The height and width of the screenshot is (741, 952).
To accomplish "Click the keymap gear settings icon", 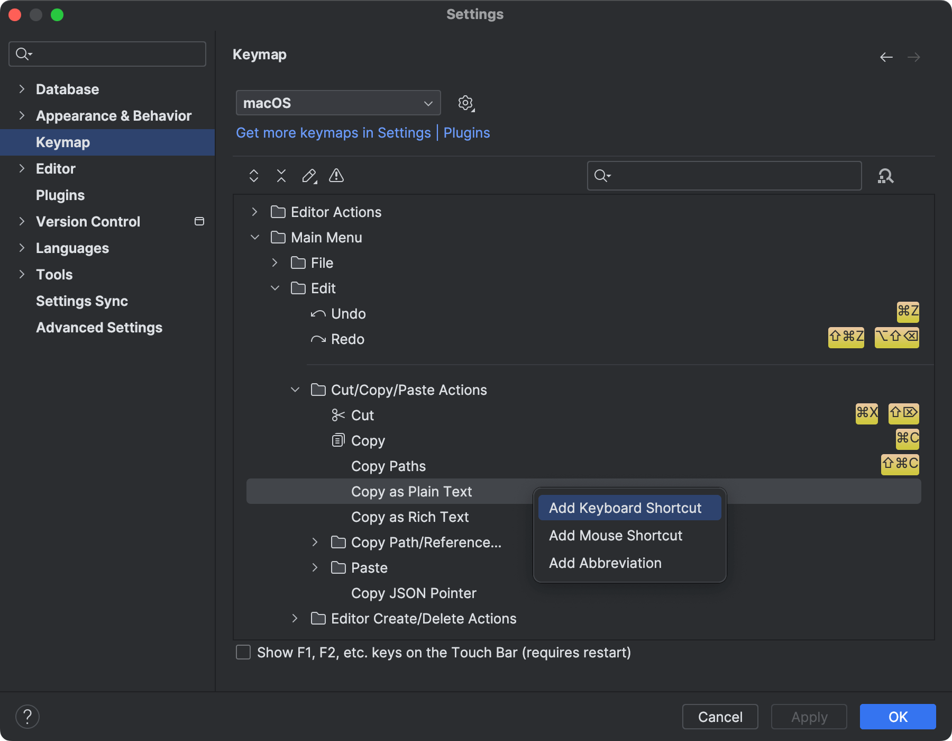I will [465, 103].
